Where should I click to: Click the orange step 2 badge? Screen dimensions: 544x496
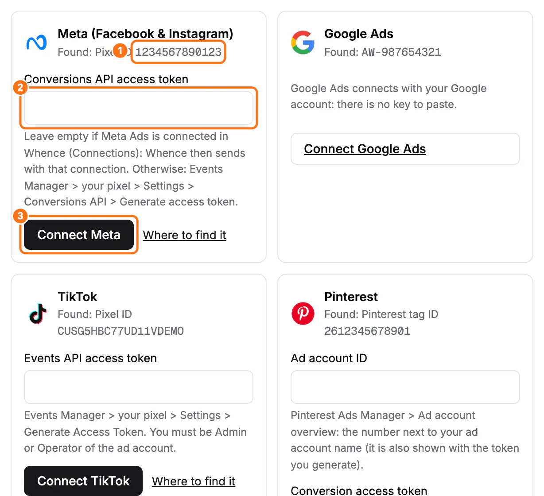(x=20, y=87)
